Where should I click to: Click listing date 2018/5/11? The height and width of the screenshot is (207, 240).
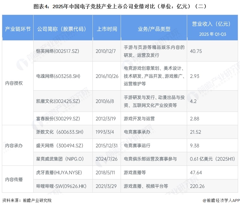[x=105, y=172]
